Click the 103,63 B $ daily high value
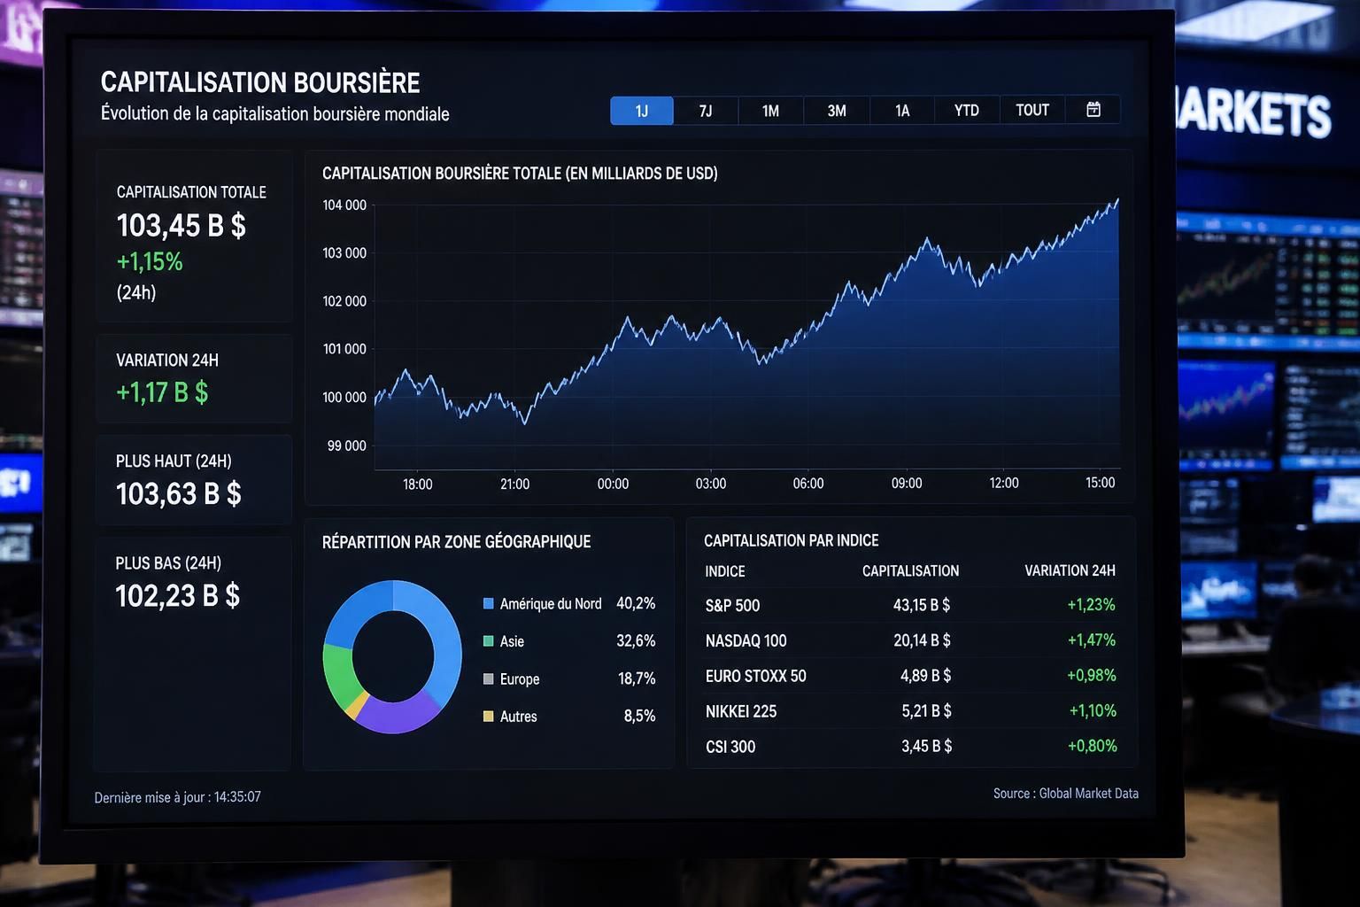The image size is (1360, 907). pos(178,493)
